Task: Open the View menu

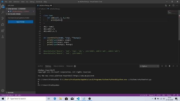Action: pos(23,2)
